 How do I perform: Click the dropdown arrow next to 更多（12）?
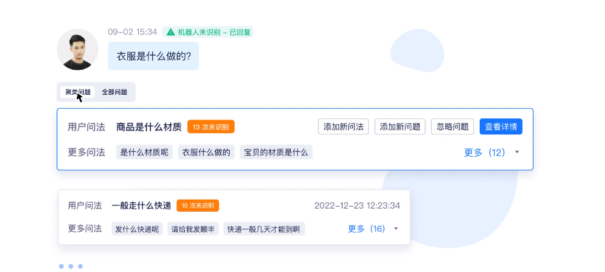517,152
